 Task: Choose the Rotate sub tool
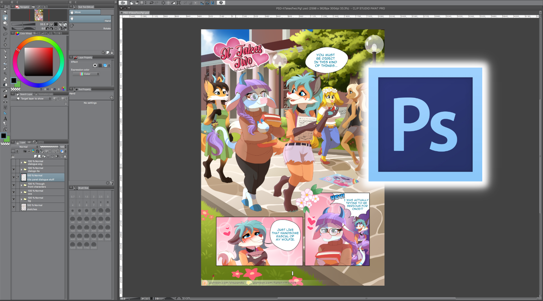(91, 26)
